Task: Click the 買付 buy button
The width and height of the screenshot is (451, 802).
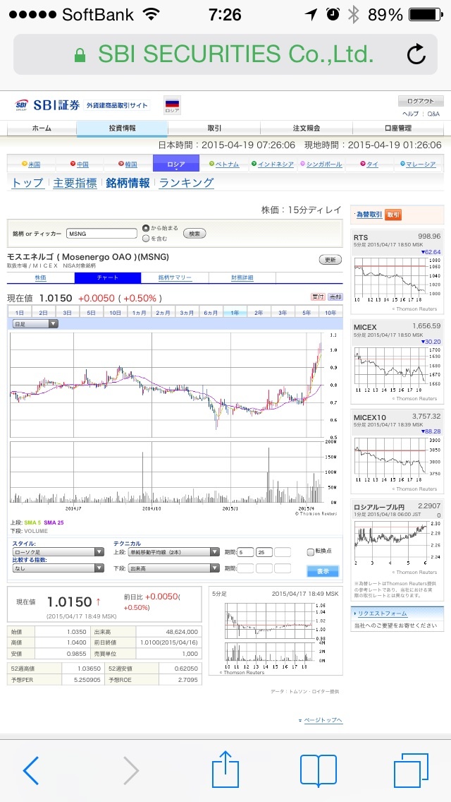Action: pyautogui.click(x=318, y=297)
